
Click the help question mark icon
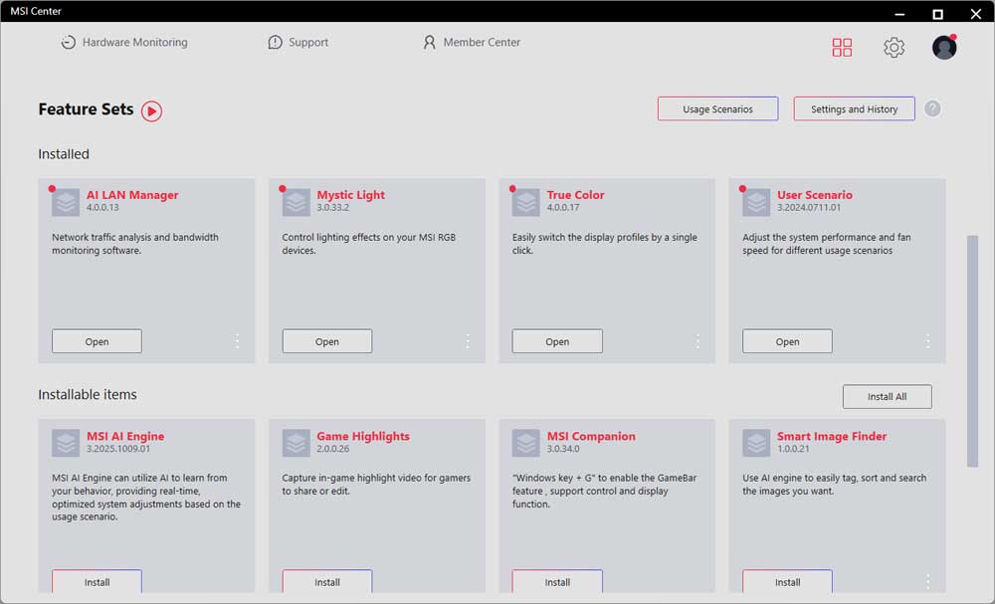coord(932,108)
